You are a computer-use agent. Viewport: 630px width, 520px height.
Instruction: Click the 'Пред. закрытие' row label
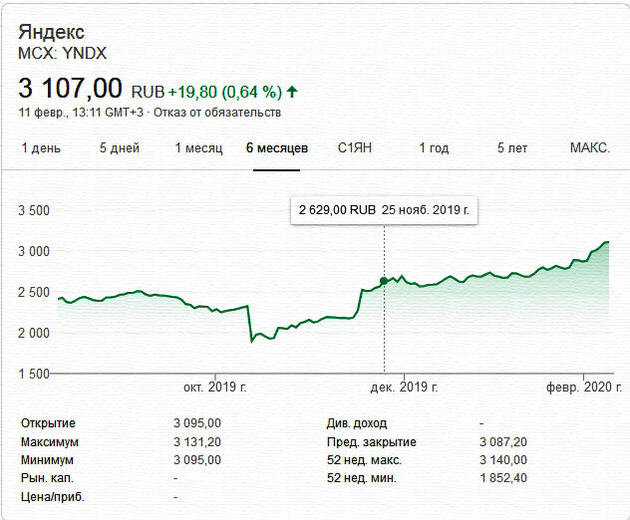tap(372, 442)
